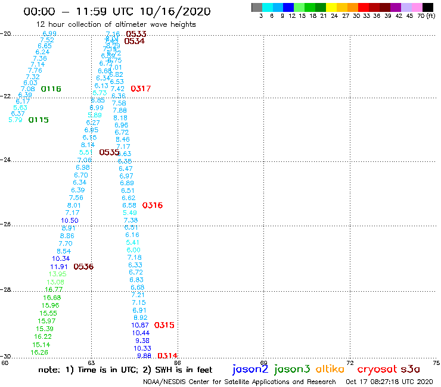441x387 pixels.
Task: Click the wave height value '8.18'
Action: (120, 118)
